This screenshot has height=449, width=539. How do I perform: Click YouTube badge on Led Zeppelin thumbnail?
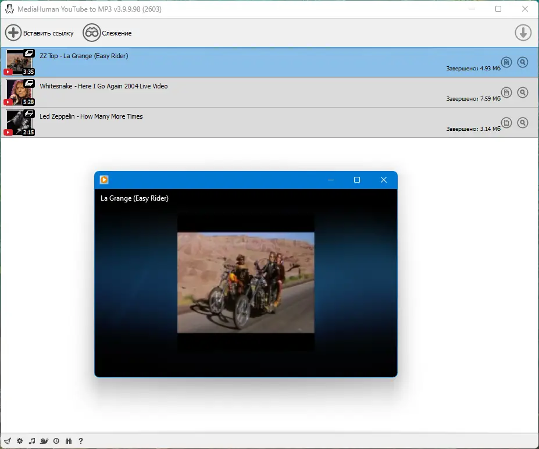coord(8,133)
